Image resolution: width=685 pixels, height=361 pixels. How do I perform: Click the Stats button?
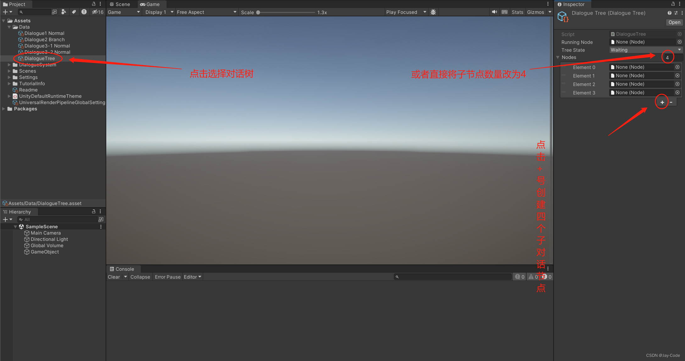[517, 12]
